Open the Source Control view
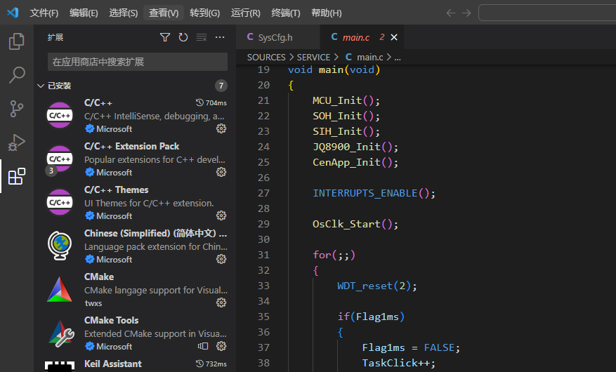The height and width of the screenshot is (372, 616). (x=17, y=109)
